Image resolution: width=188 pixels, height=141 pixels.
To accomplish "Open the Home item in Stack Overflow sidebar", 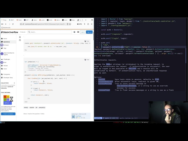I will coord(4,38).
